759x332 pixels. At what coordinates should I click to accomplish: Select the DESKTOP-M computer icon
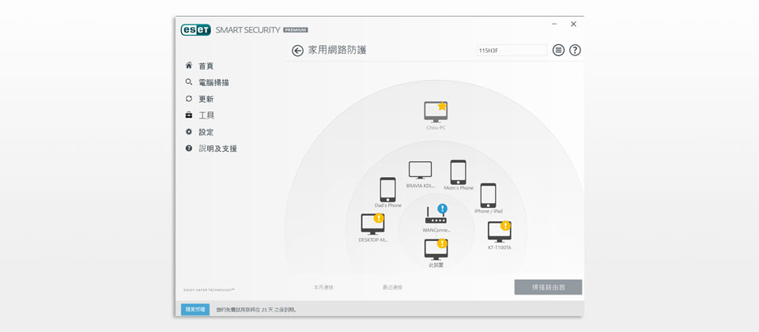point(372,224)
